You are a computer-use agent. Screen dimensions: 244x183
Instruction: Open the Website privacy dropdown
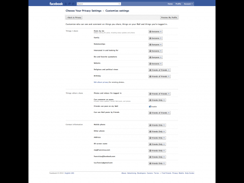156,64
